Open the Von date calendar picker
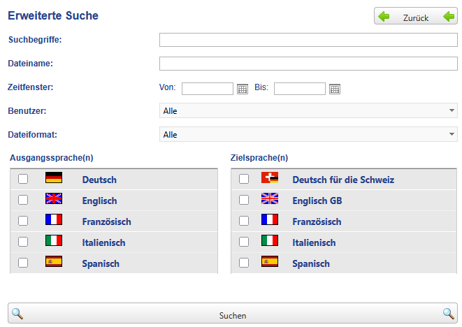 (243, 89)
